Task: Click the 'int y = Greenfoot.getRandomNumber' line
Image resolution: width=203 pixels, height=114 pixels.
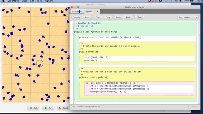Action: [119, 89]
